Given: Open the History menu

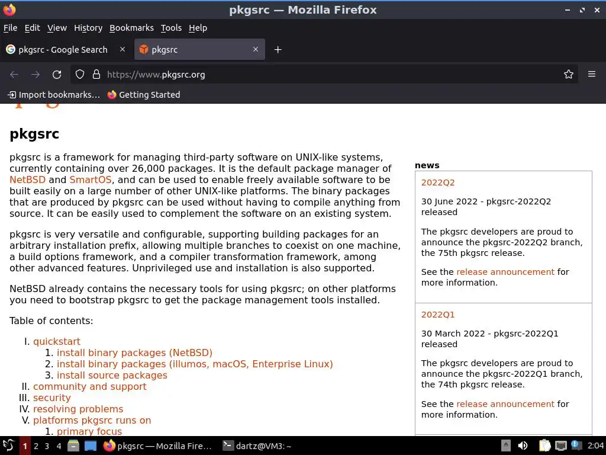Looking at the screenshot, I should [88, 28].
